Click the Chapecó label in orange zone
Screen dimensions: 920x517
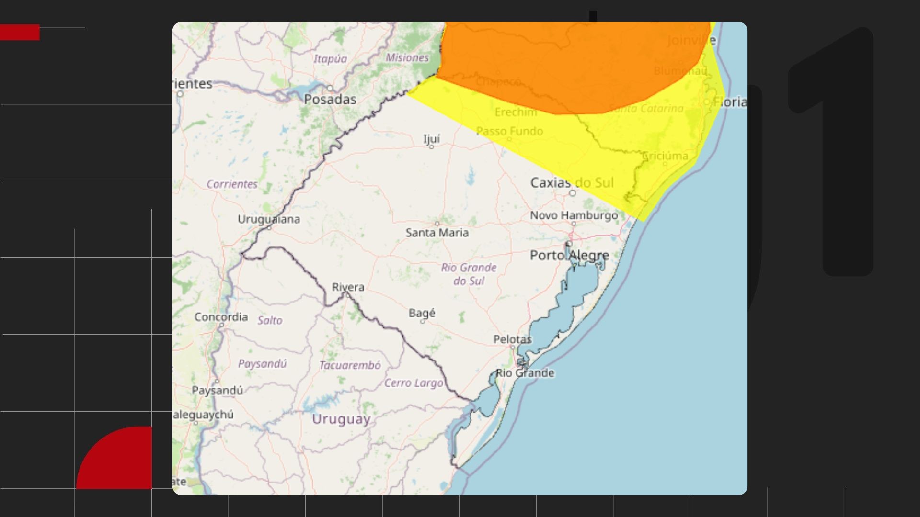[498, 82]
